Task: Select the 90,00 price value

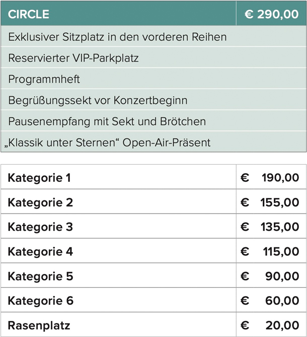Action: click(282, 276)
